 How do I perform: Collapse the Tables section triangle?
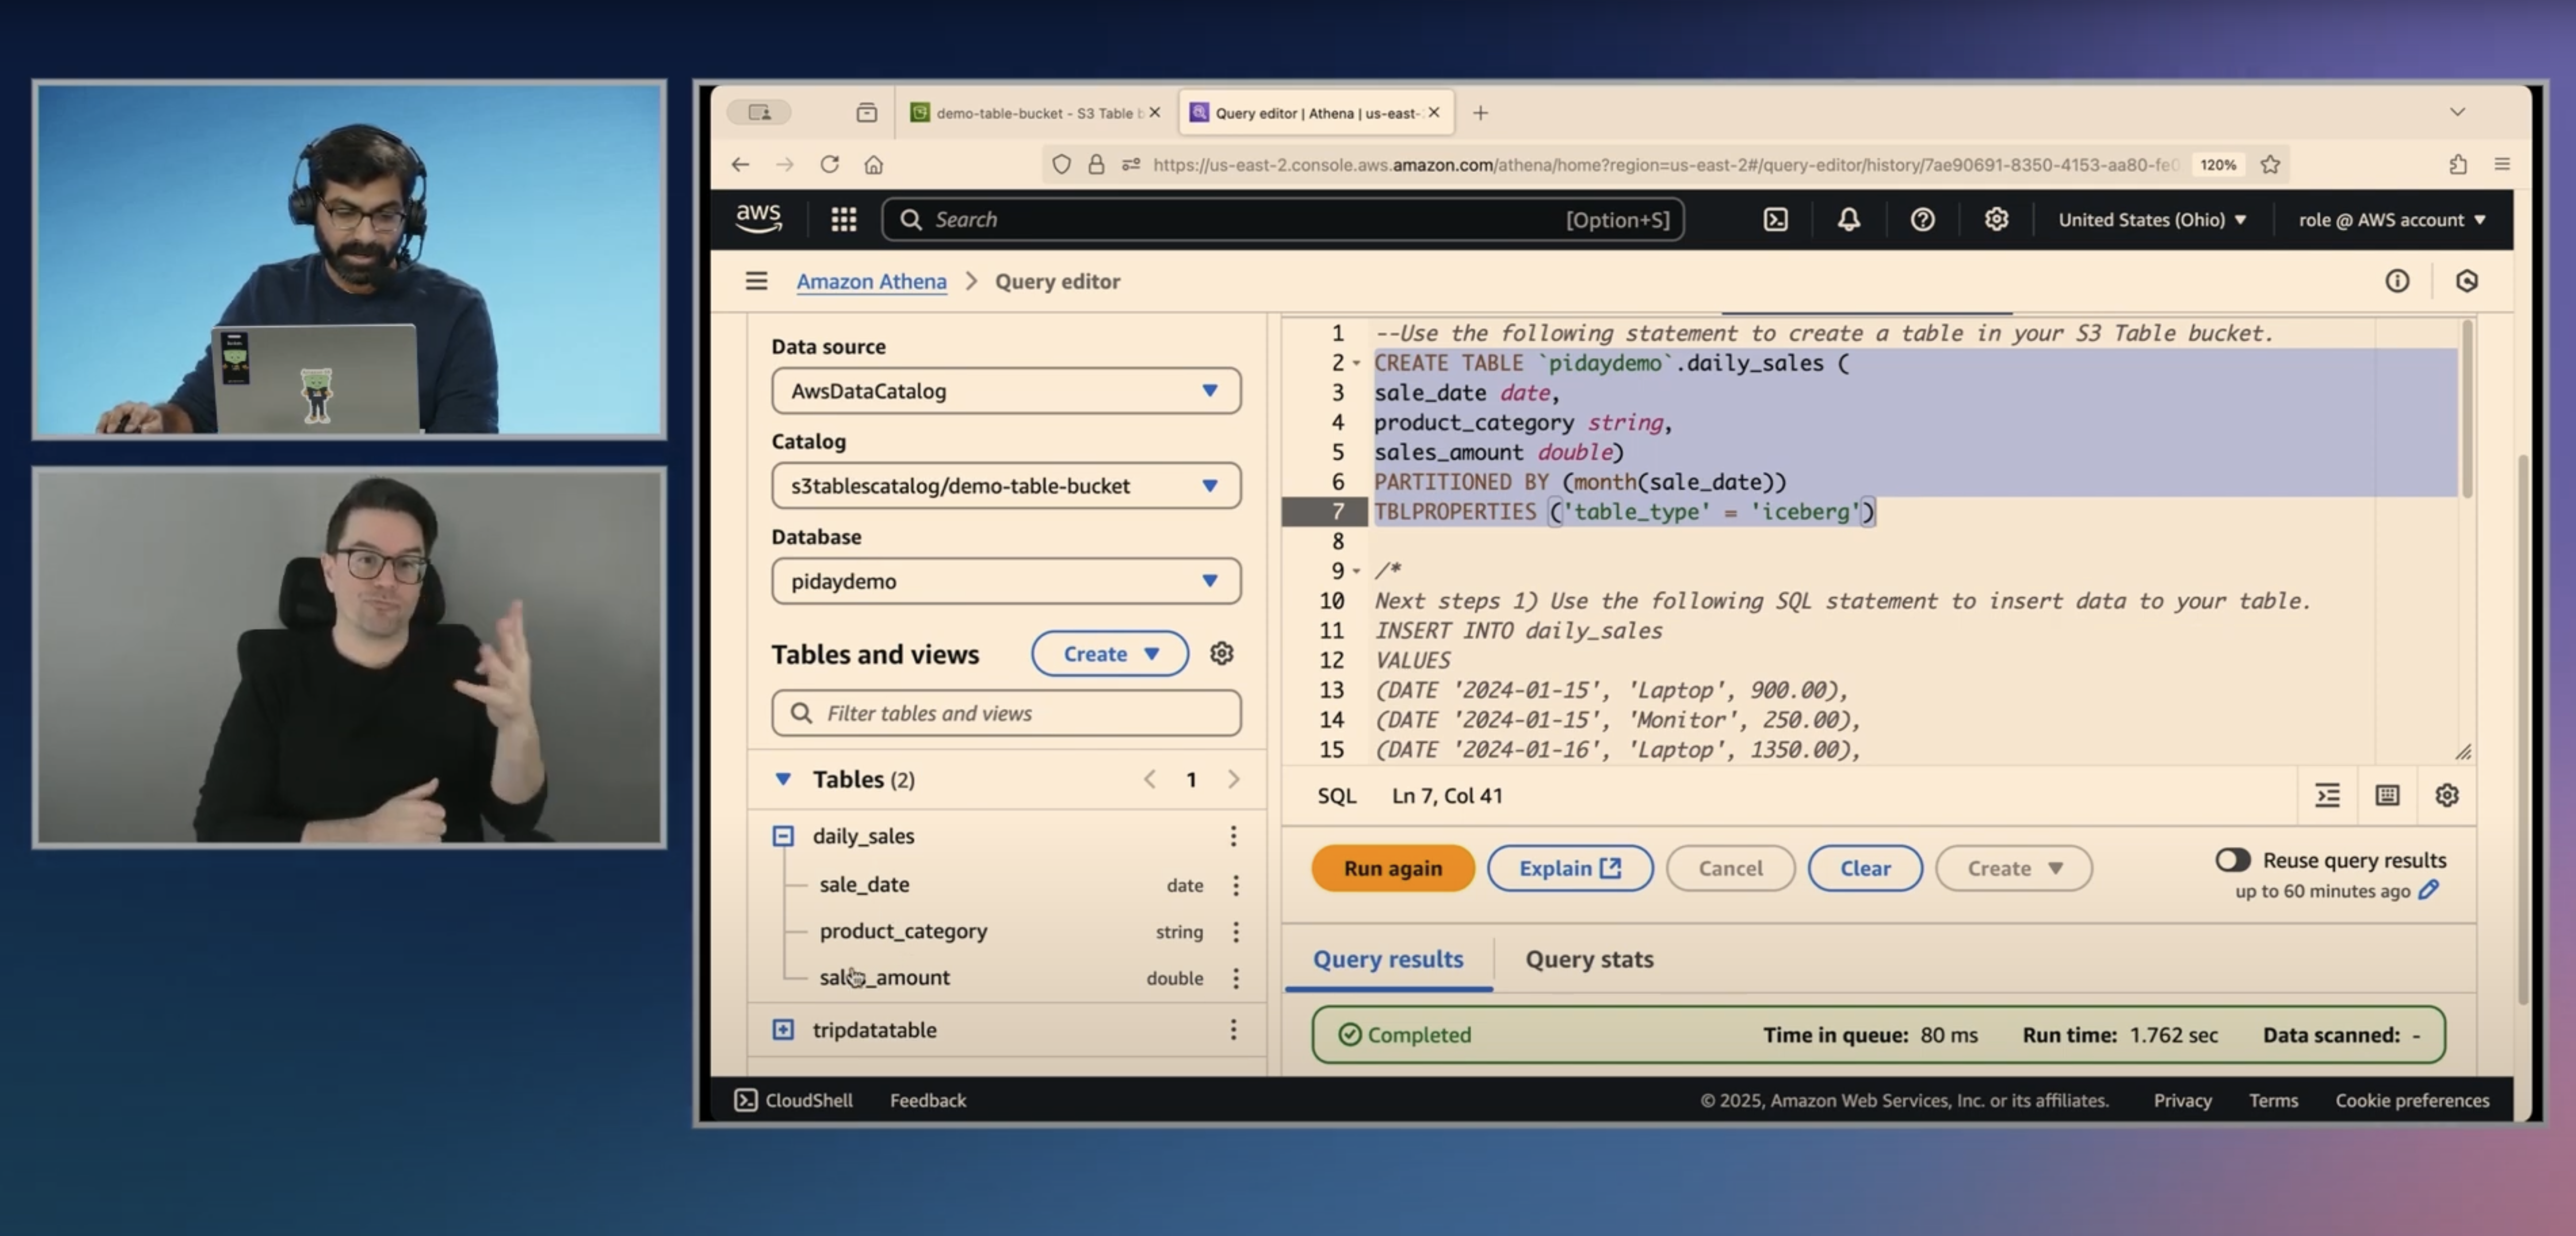(x=783, y=779)
